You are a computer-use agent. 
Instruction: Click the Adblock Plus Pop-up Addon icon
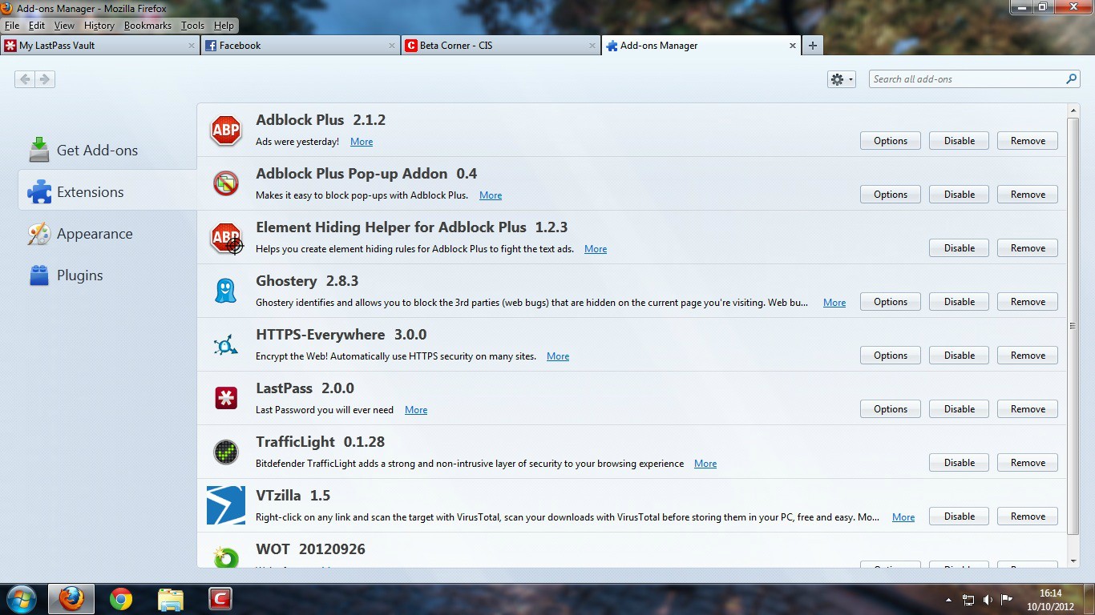[226, 183]
